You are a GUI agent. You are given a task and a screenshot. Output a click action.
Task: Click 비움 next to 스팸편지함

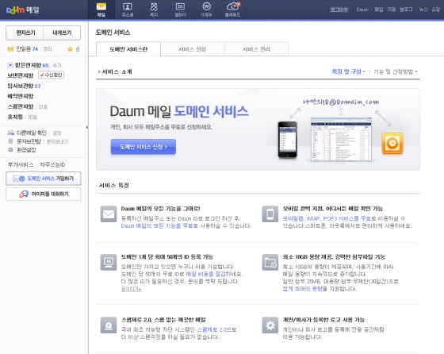pos(43,107)
